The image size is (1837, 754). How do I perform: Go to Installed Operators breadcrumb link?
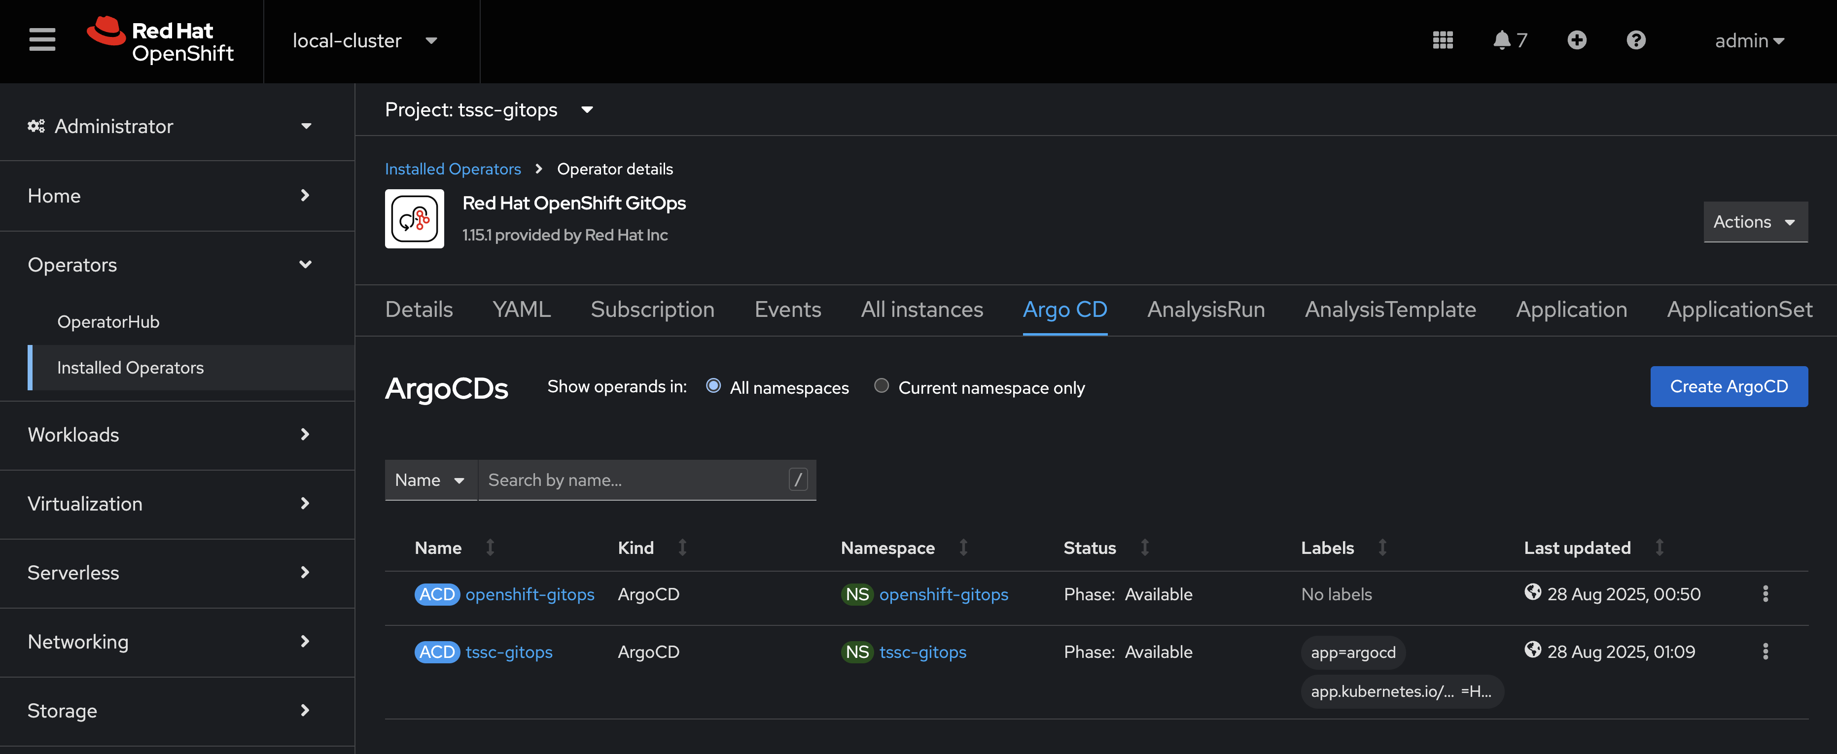[453, 169]
